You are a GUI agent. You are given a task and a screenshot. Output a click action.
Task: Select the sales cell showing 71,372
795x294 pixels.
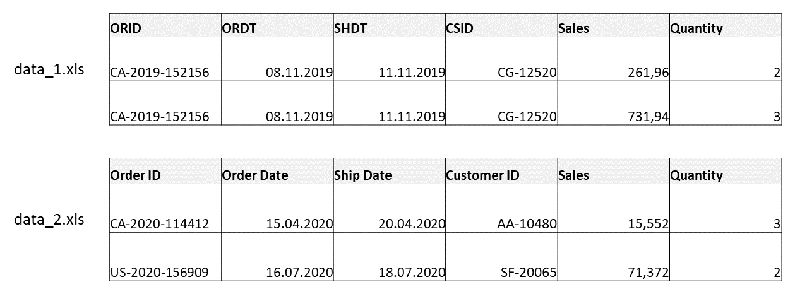pyautogui.click(x=614, y=257)
